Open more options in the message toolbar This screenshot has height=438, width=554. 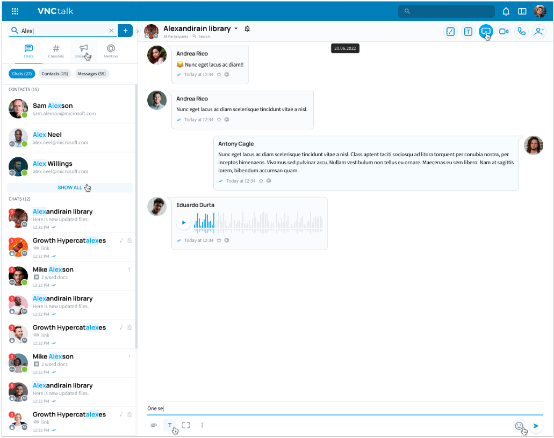[x=202, y=425]
